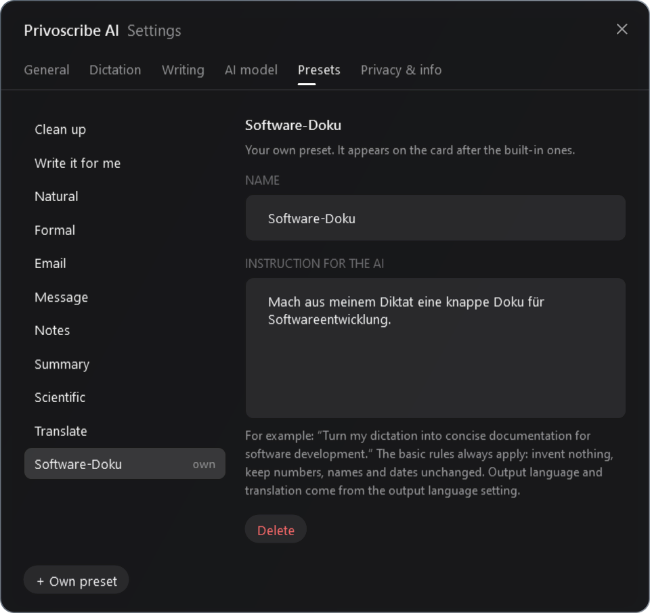This screenshot has width=650, height=613.
Task: Click the Presets tab
Action: point(319,70)
